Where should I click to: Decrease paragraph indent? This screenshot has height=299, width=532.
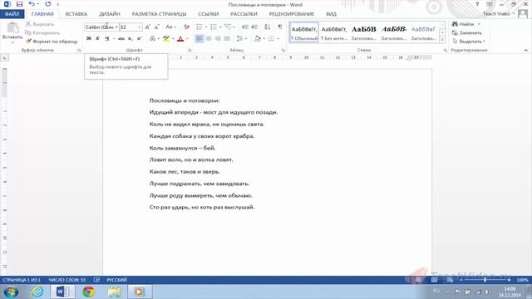[245, 27]
